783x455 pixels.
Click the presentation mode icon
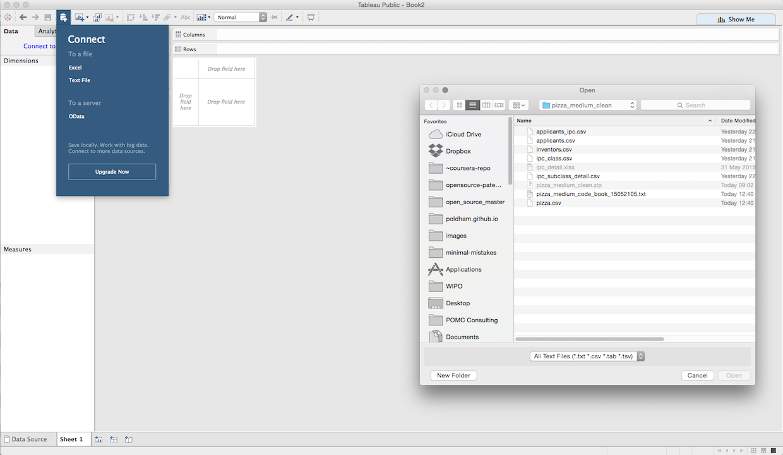311,18
